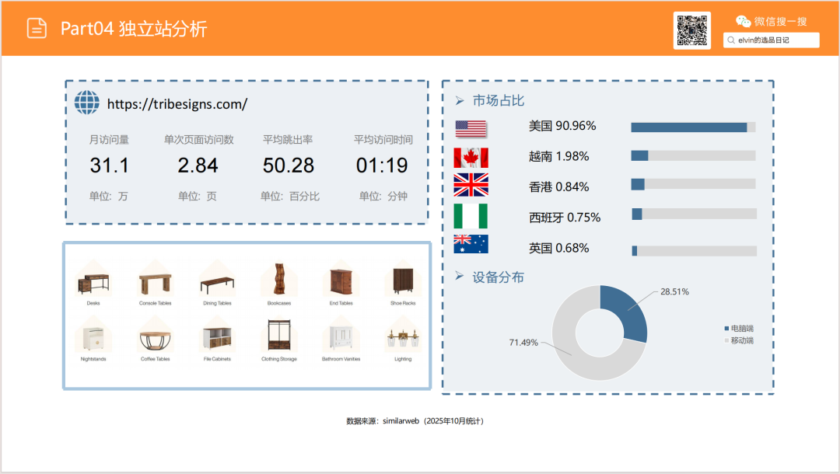Click the QR code in the header
Screen dimensions: 840x474
coord(691,30)
